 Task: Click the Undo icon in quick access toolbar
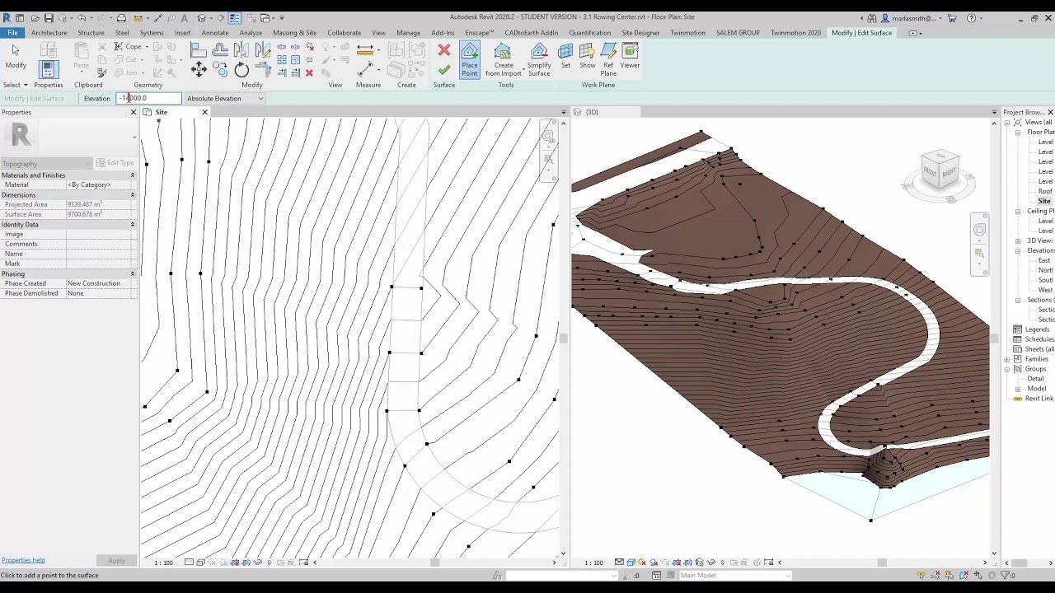pyautogui.click(x=81, y=18)
